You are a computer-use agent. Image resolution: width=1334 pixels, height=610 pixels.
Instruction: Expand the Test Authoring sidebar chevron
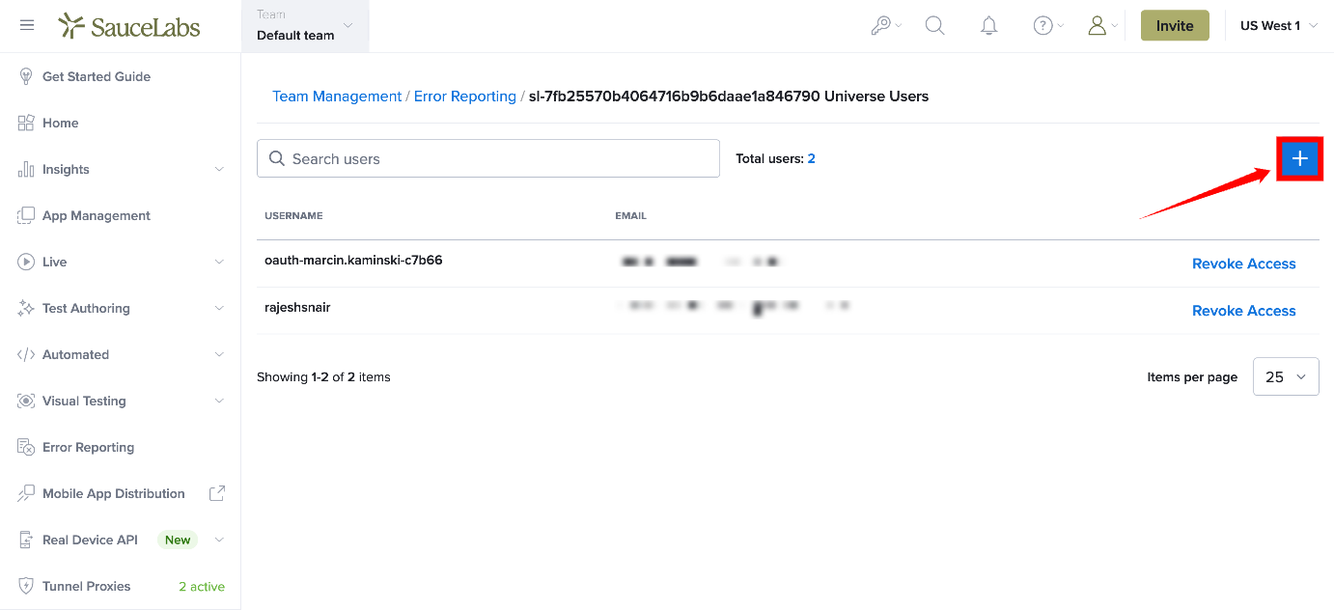point(219,309)
